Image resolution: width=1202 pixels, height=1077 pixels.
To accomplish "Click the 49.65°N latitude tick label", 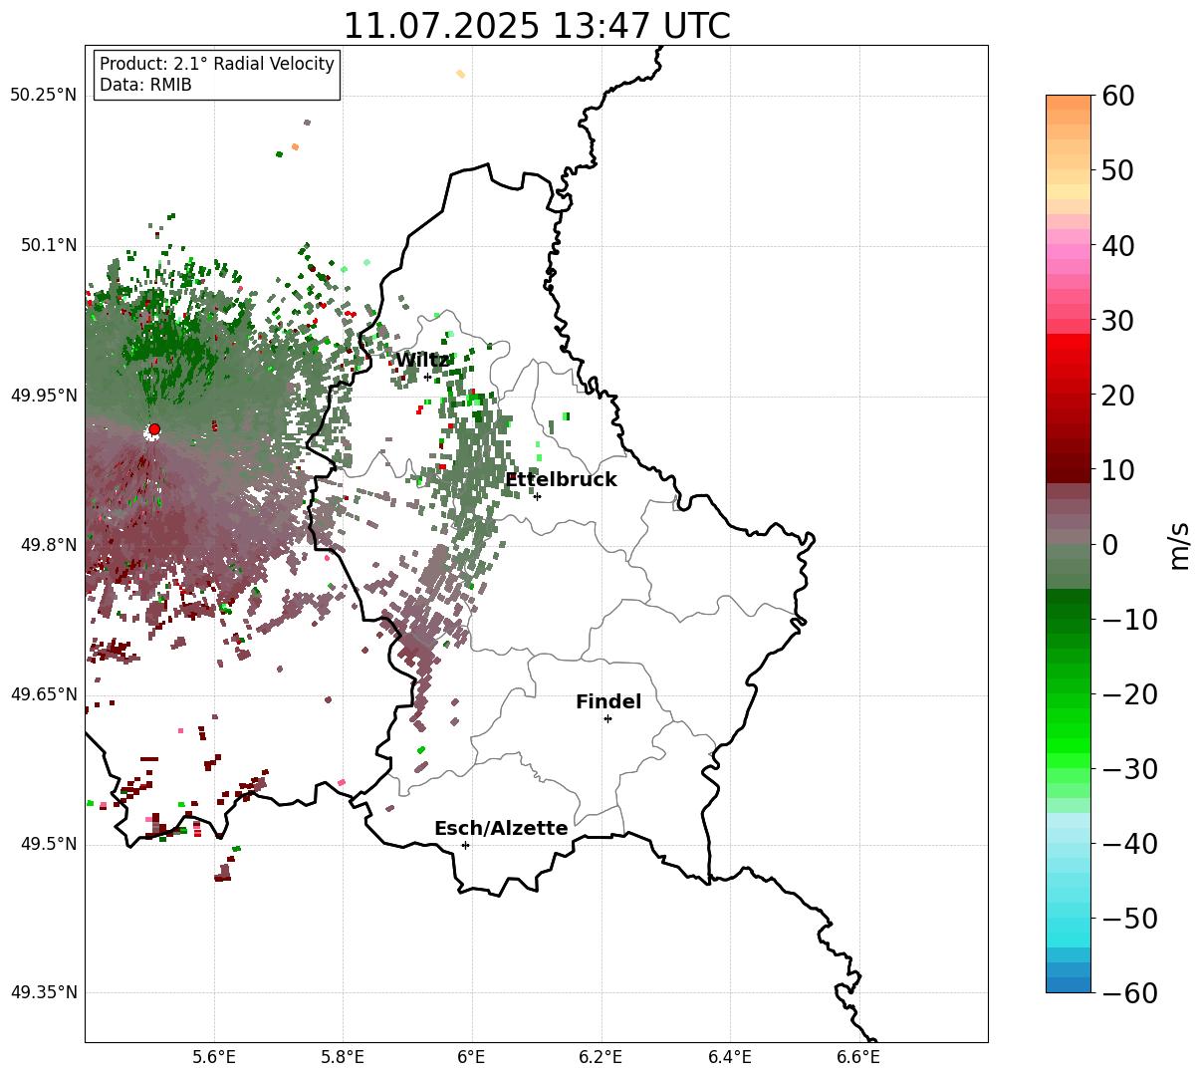I will [44, 694].
